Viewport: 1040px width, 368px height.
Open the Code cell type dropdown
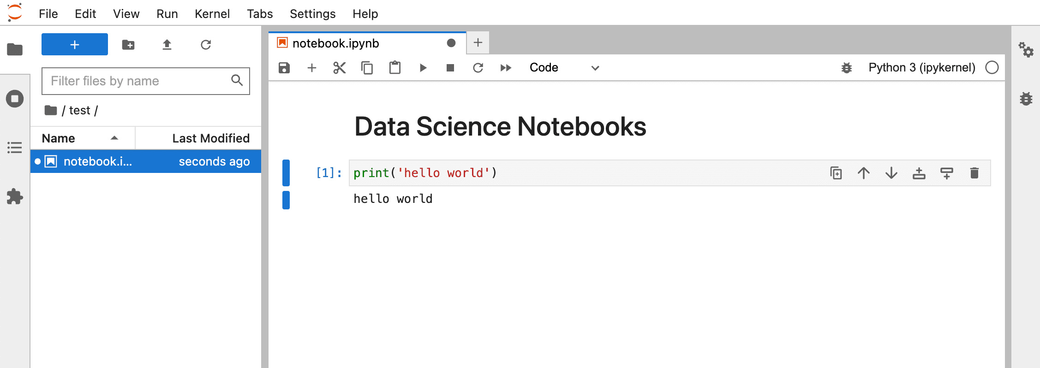click(x=564, y=68)
